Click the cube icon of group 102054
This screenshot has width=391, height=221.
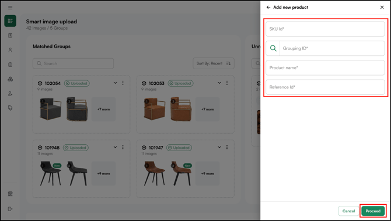coord(40,83)
